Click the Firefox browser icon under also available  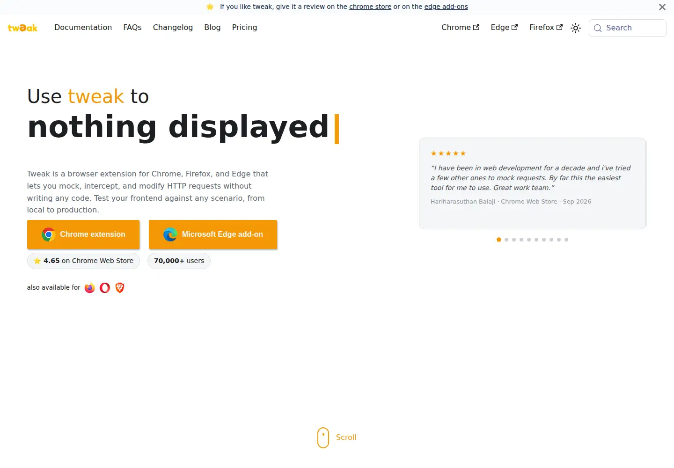pyautogui.click(x=90, y=288)
